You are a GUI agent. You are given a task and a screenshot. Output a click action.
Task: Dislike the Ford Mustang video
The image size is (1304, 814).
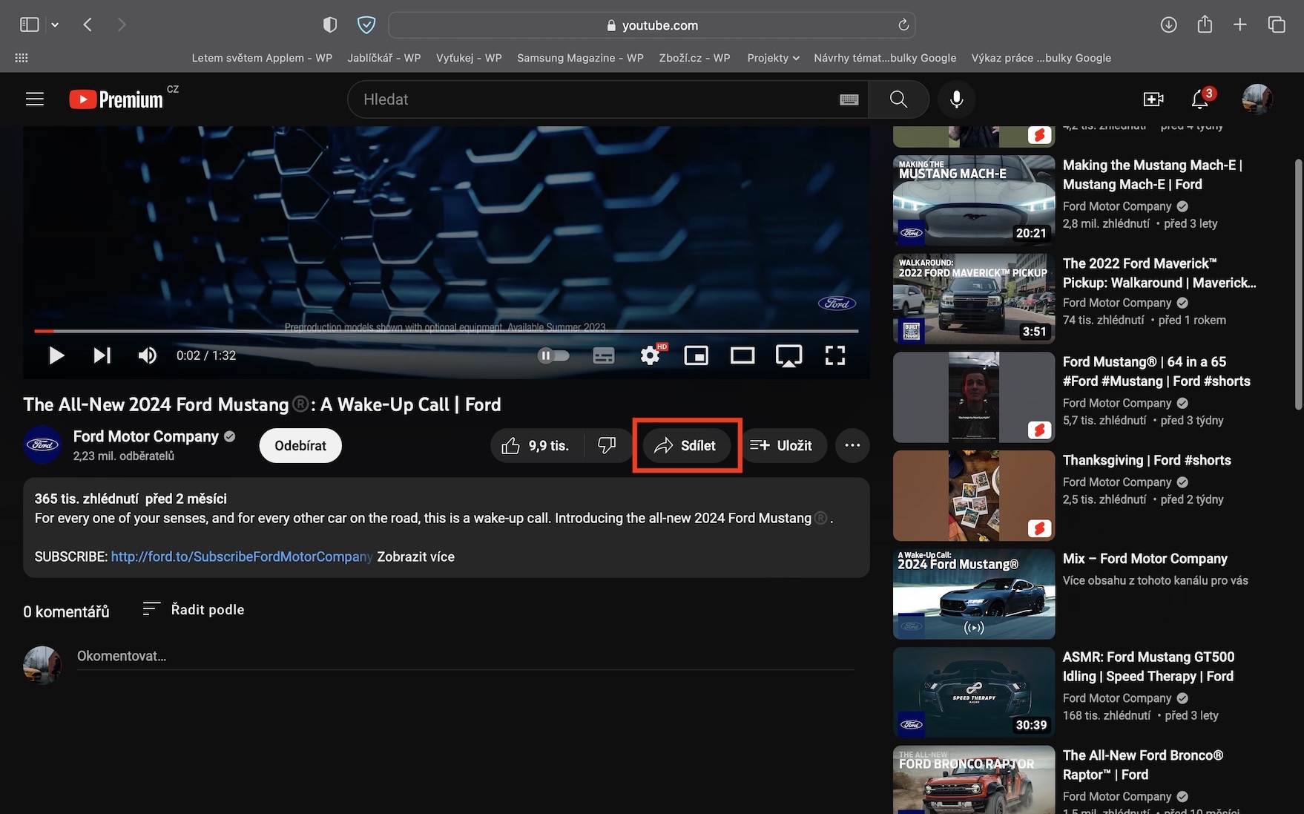607,445
